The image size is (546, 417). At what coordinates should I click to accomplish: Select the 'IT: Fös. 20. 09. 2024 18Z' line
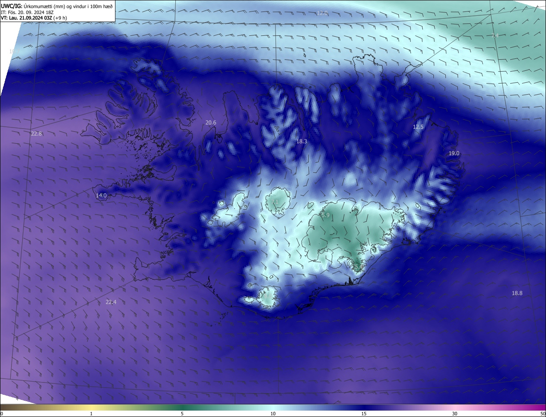26,12
